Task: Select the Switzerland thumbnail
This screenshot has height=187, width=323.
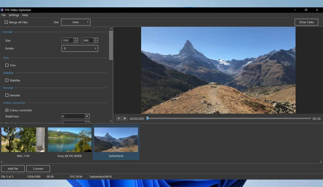Action: 116,142
